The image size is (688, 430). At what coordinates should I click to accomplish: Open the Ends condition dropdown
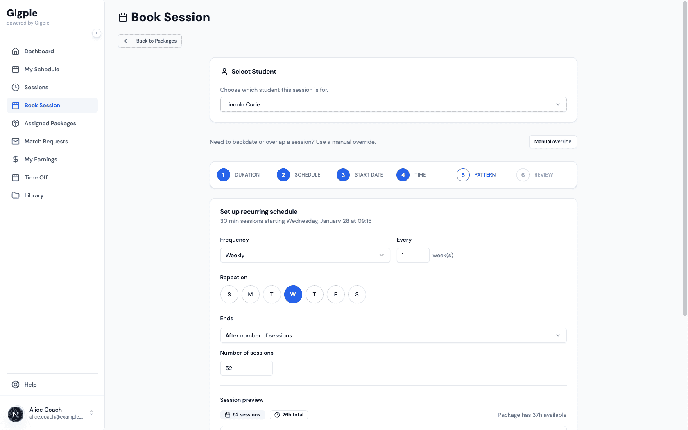(393, 335)
